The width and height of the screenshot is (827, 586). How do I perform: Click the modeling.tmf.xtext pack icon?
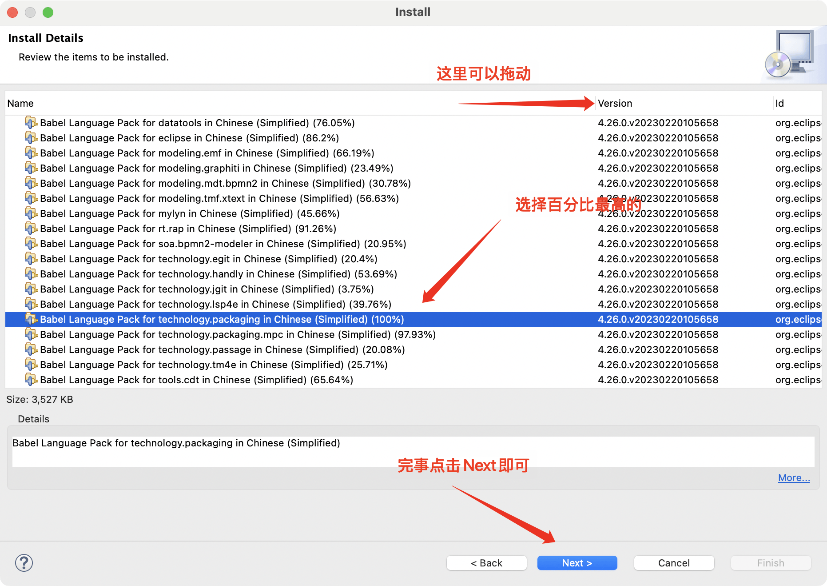coord(31,198)
